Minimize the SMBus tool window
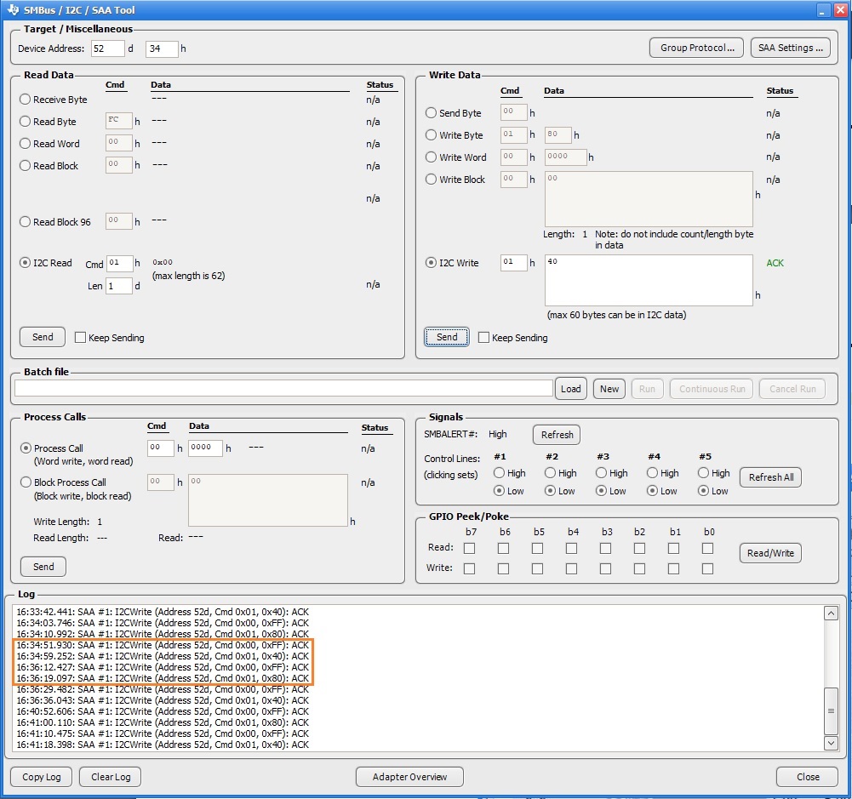852x799 pixels. (x=823, y=10)
